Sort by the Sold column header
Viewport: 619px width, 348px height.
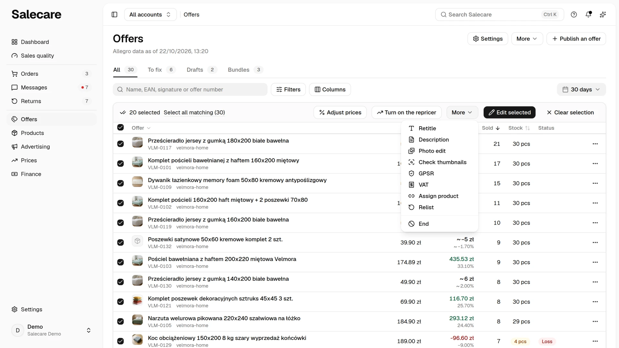491,128
